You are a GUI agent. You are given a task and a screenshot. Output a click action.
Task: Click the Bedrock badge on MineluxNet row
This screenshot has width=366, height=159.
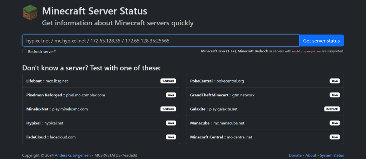coord(168,109)
